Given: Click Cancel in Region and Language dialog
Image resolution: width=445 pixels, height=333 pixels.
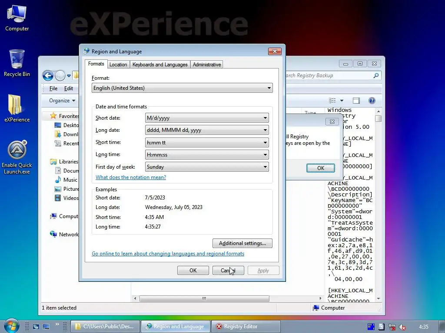Looking at the screenshot, I should 228,271.
